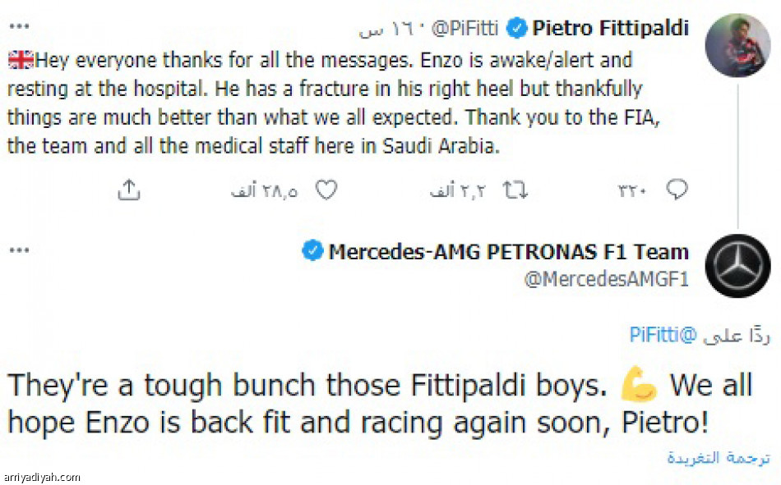The height and width of the screenshot is (485, 781).
Task: Click Pietro Fittipaldi's verified badge
Action: click(x=515, y=30)
